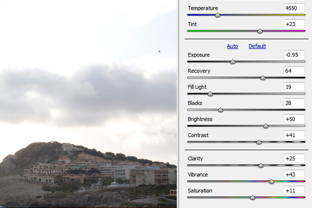Click the dust spot in the sky preview

(x=159, y=51)
